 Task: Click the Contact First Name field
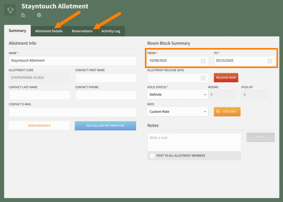[106, 78]
